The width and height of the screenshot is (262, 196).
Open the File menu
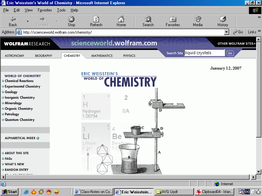click(6, 10)
